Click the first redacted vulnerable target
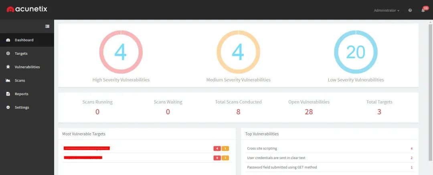433x175 pixels. click(x=87, y=148)
